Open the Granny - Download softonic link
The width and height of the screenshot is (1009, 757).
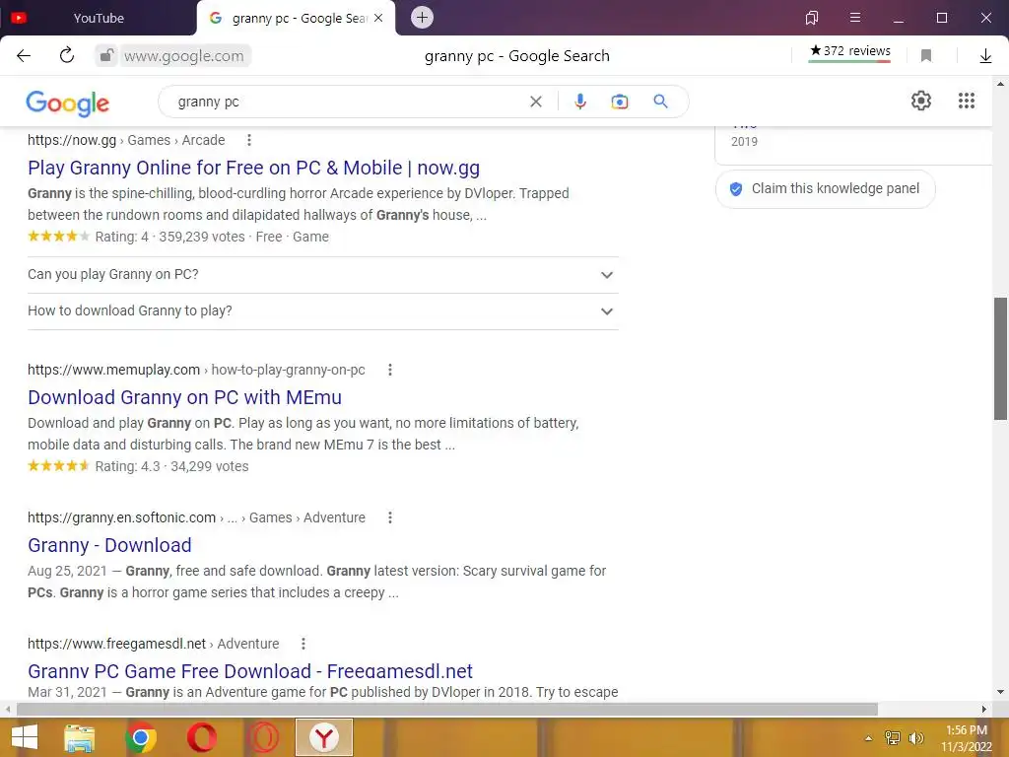pos(109,546)
